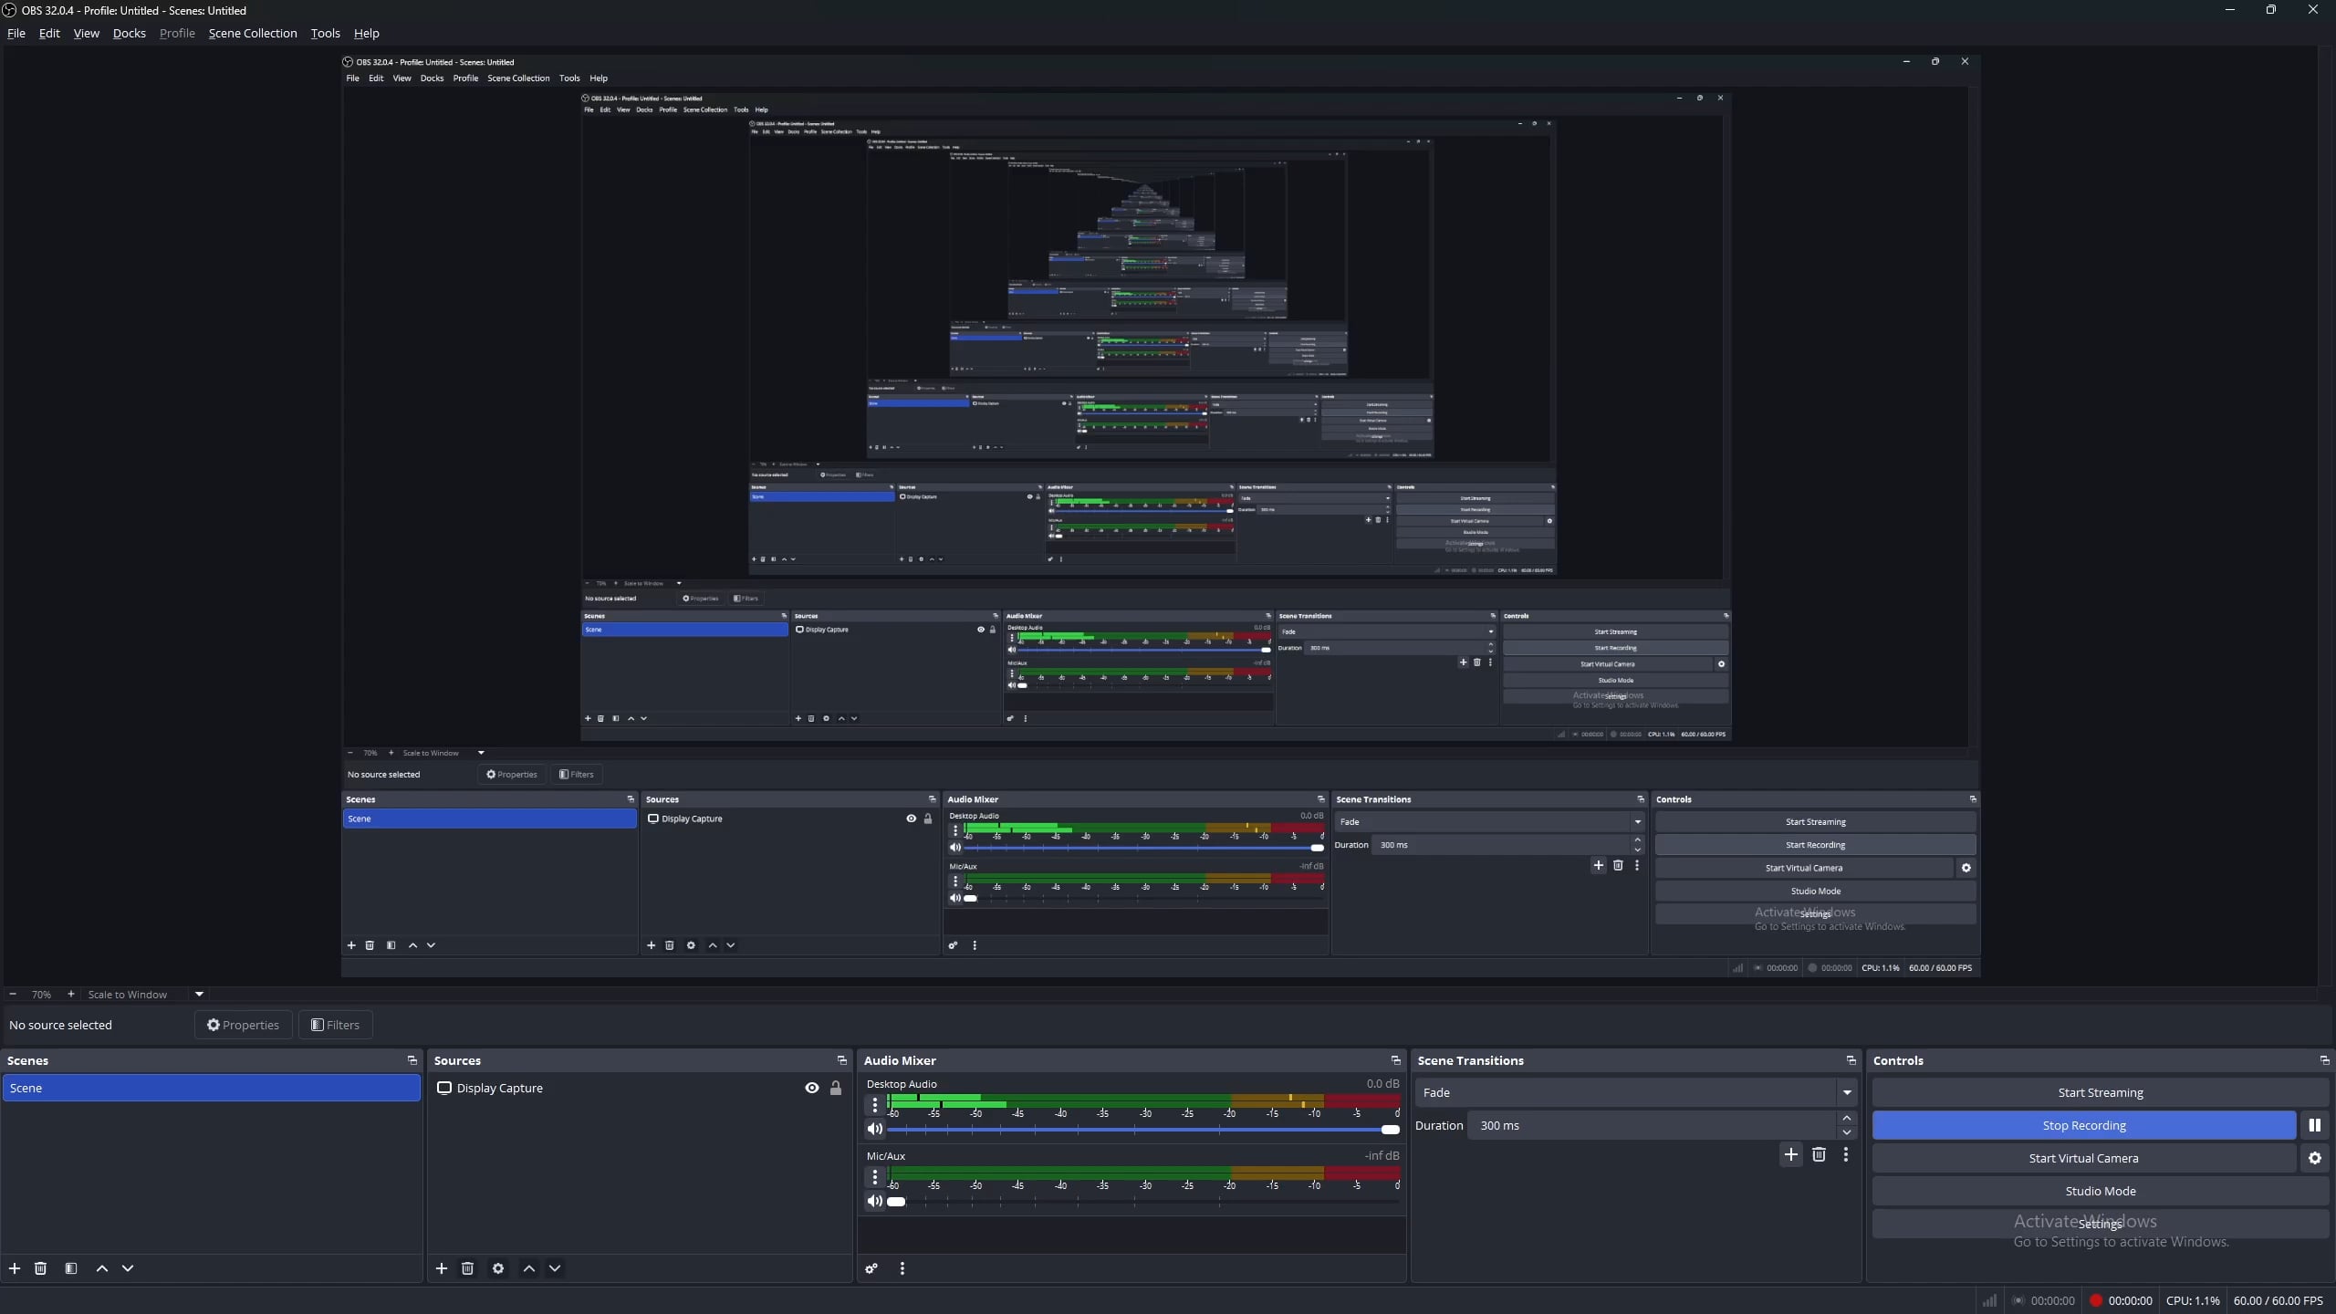This screenshot has height=1314, width=2336.
Task: Open the Scene Collection menu
Action: click(x=253, y=33)
